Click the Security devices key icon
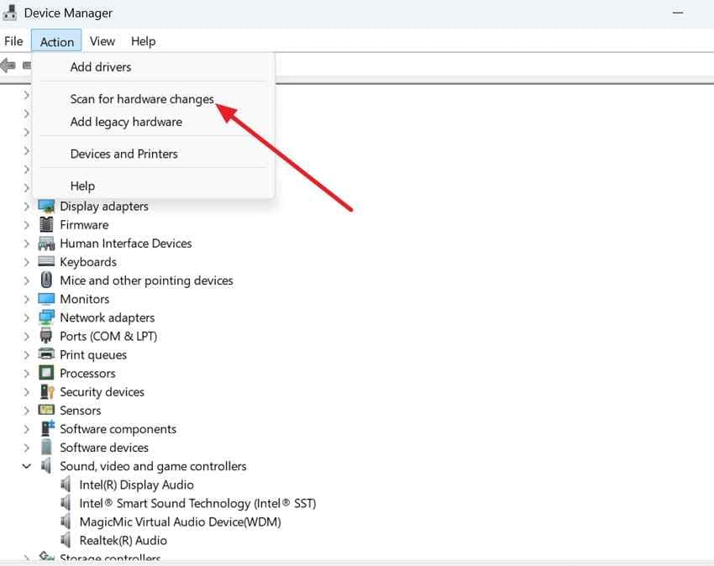714x566 pixels. (x=47, y=391)
